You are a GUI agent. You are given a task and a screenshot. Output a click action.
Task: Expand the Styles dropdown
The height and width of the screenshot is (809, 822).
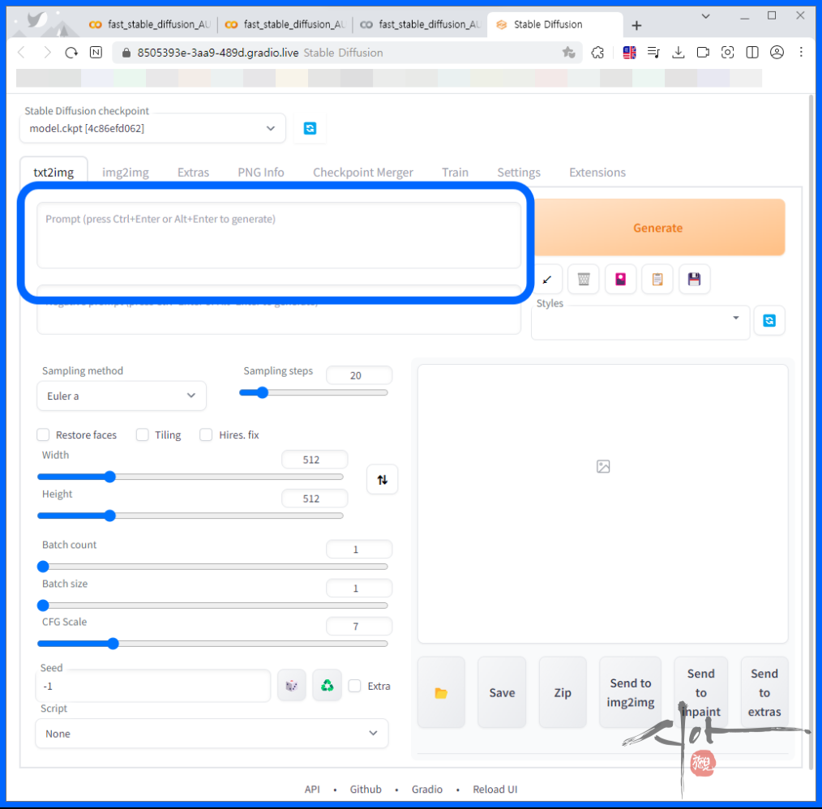point(640,323)
